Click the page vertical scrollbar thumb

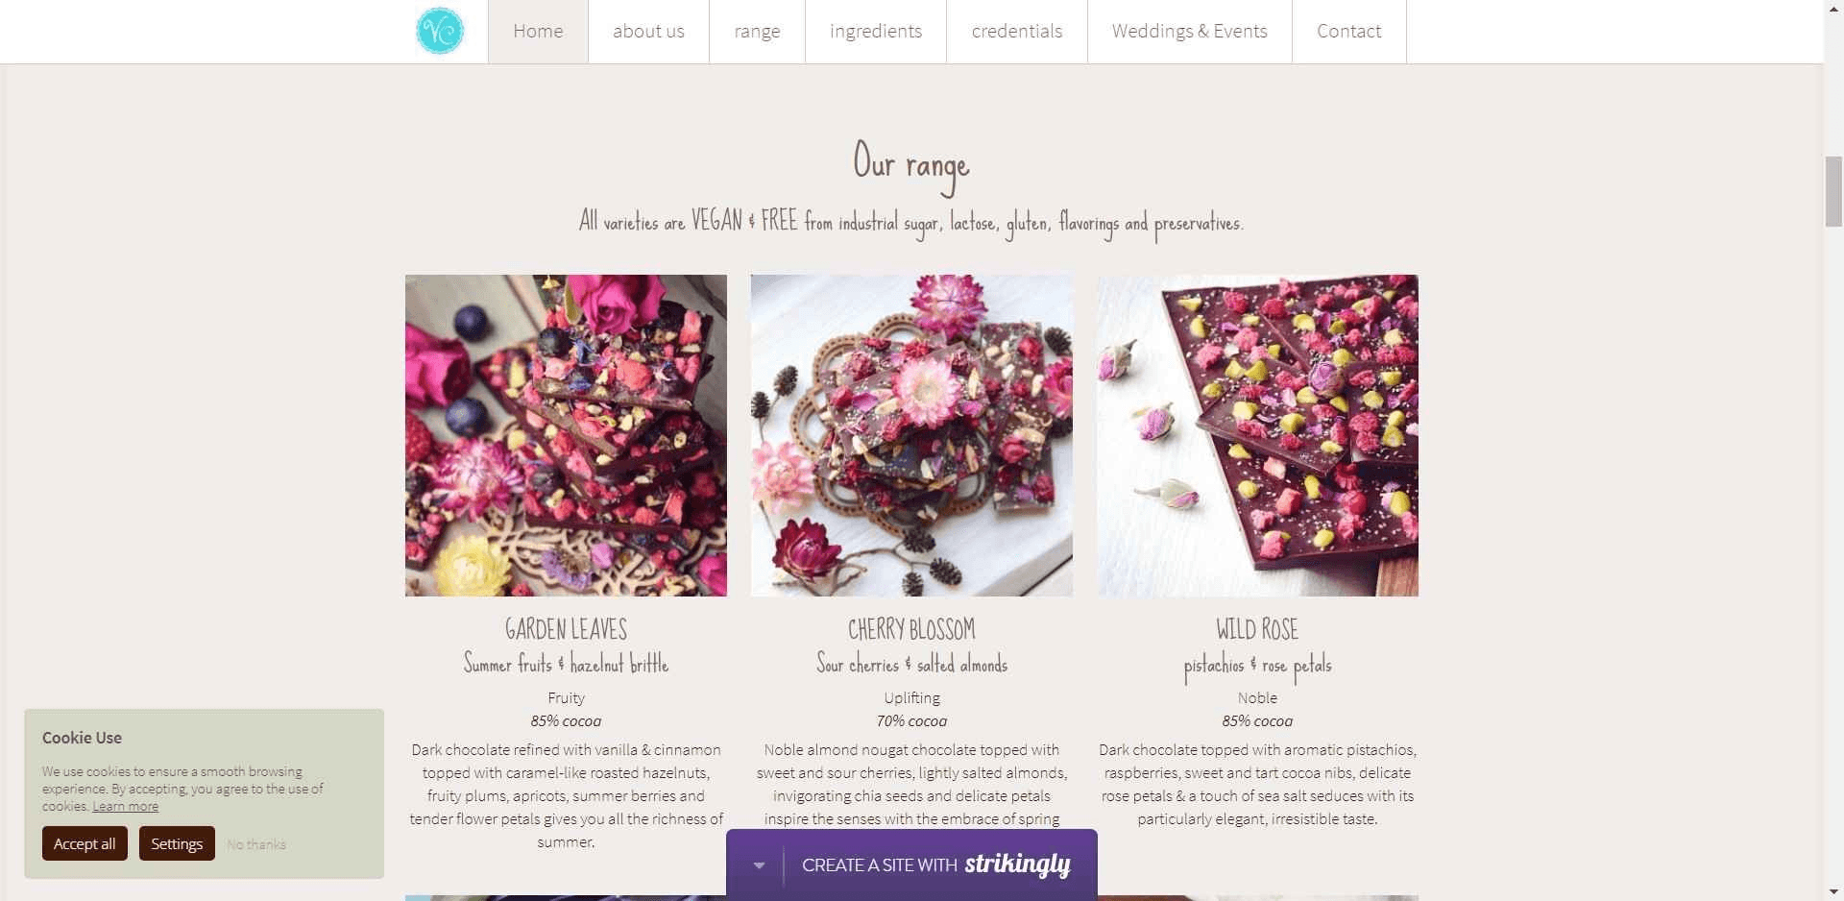tap(1833, 190)
